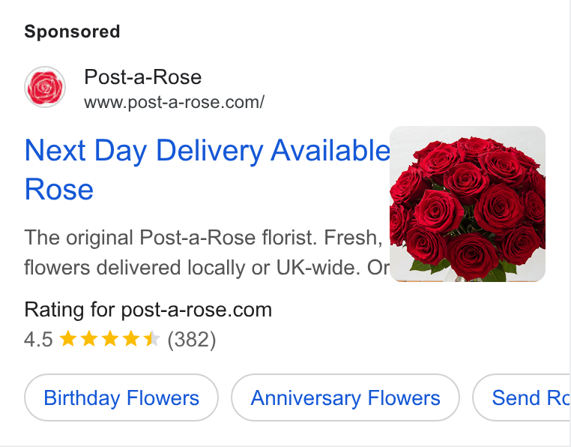
Task: Click the ad description about the original florist
Action: (207, 252)
